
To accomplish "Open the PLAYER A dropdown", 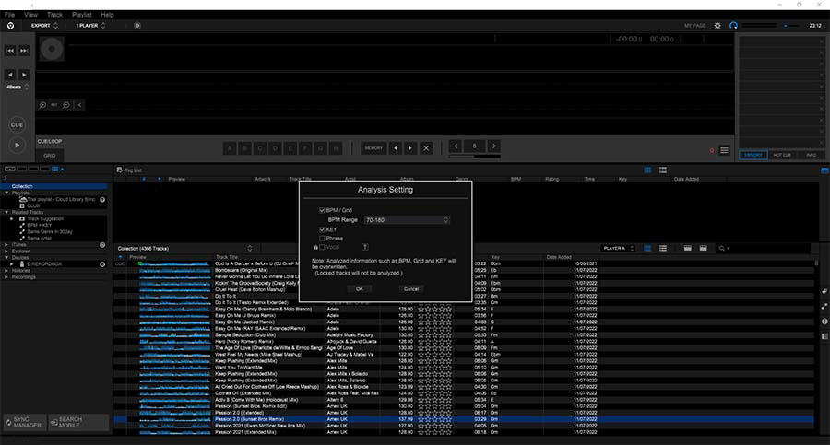I will pyautogui.click(x=618, y=248).
